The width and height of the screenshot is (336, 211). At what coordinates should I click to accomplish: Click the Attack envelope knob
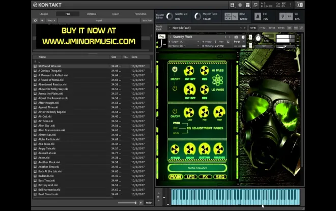click(x=175, y=149)
